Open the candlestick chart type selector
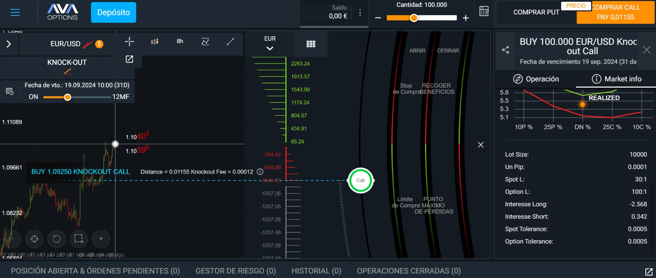Image resolution: width=656 pixels, height=278 pixels. (154, 42)
